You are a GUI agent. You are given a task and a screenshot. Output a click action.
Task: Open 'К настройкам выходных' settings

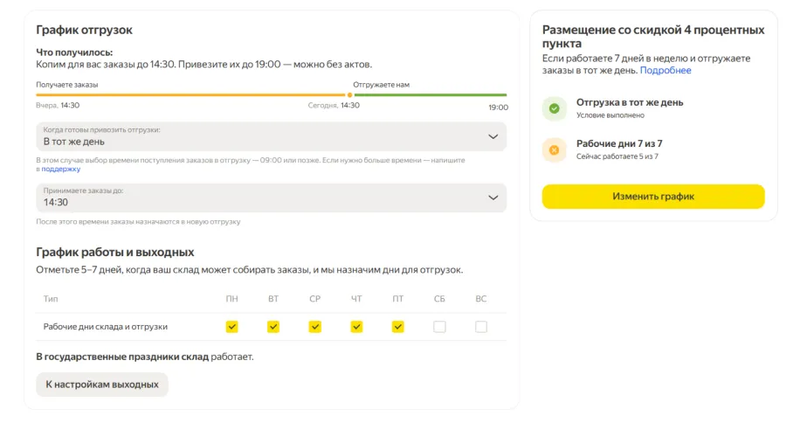[x=102, y=385]
